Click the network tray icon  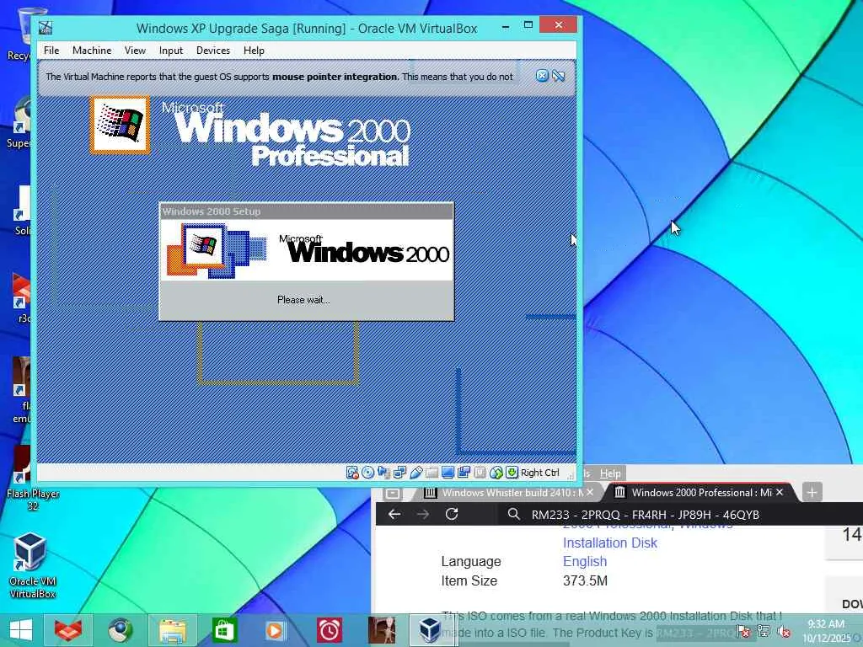click(x=764, y=632)
